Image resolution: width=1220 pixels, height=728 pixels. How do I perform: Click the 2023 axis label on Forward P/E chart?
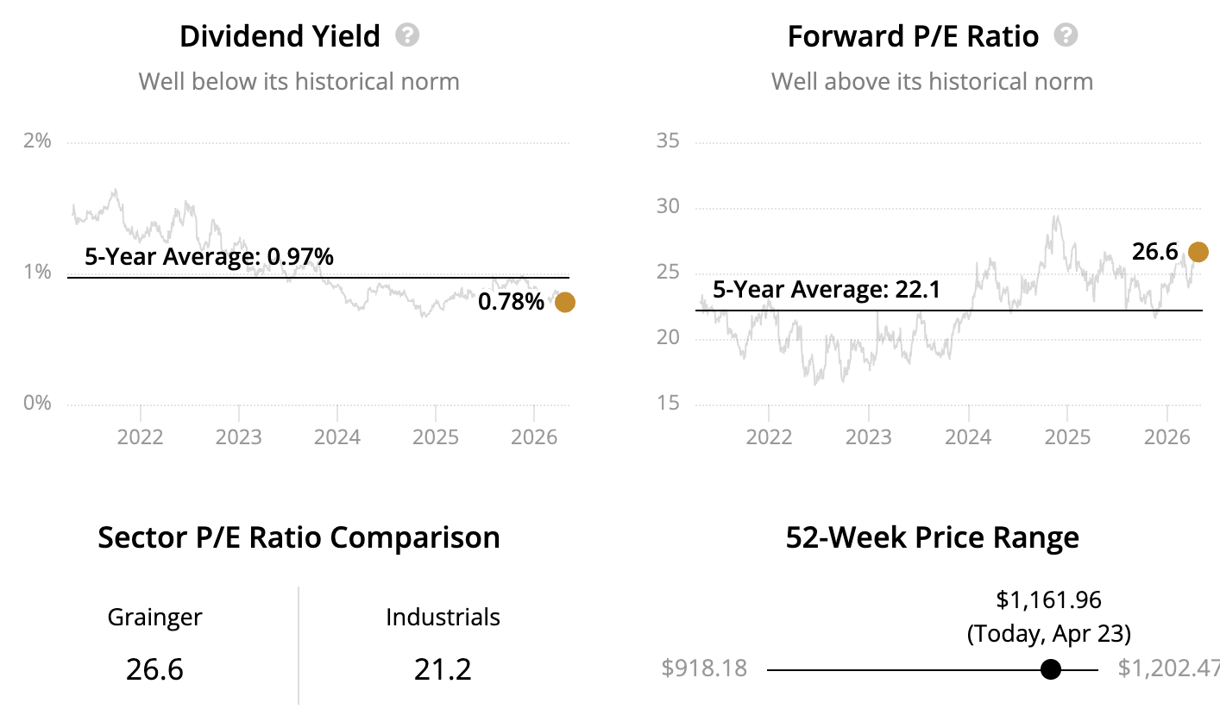868,436
